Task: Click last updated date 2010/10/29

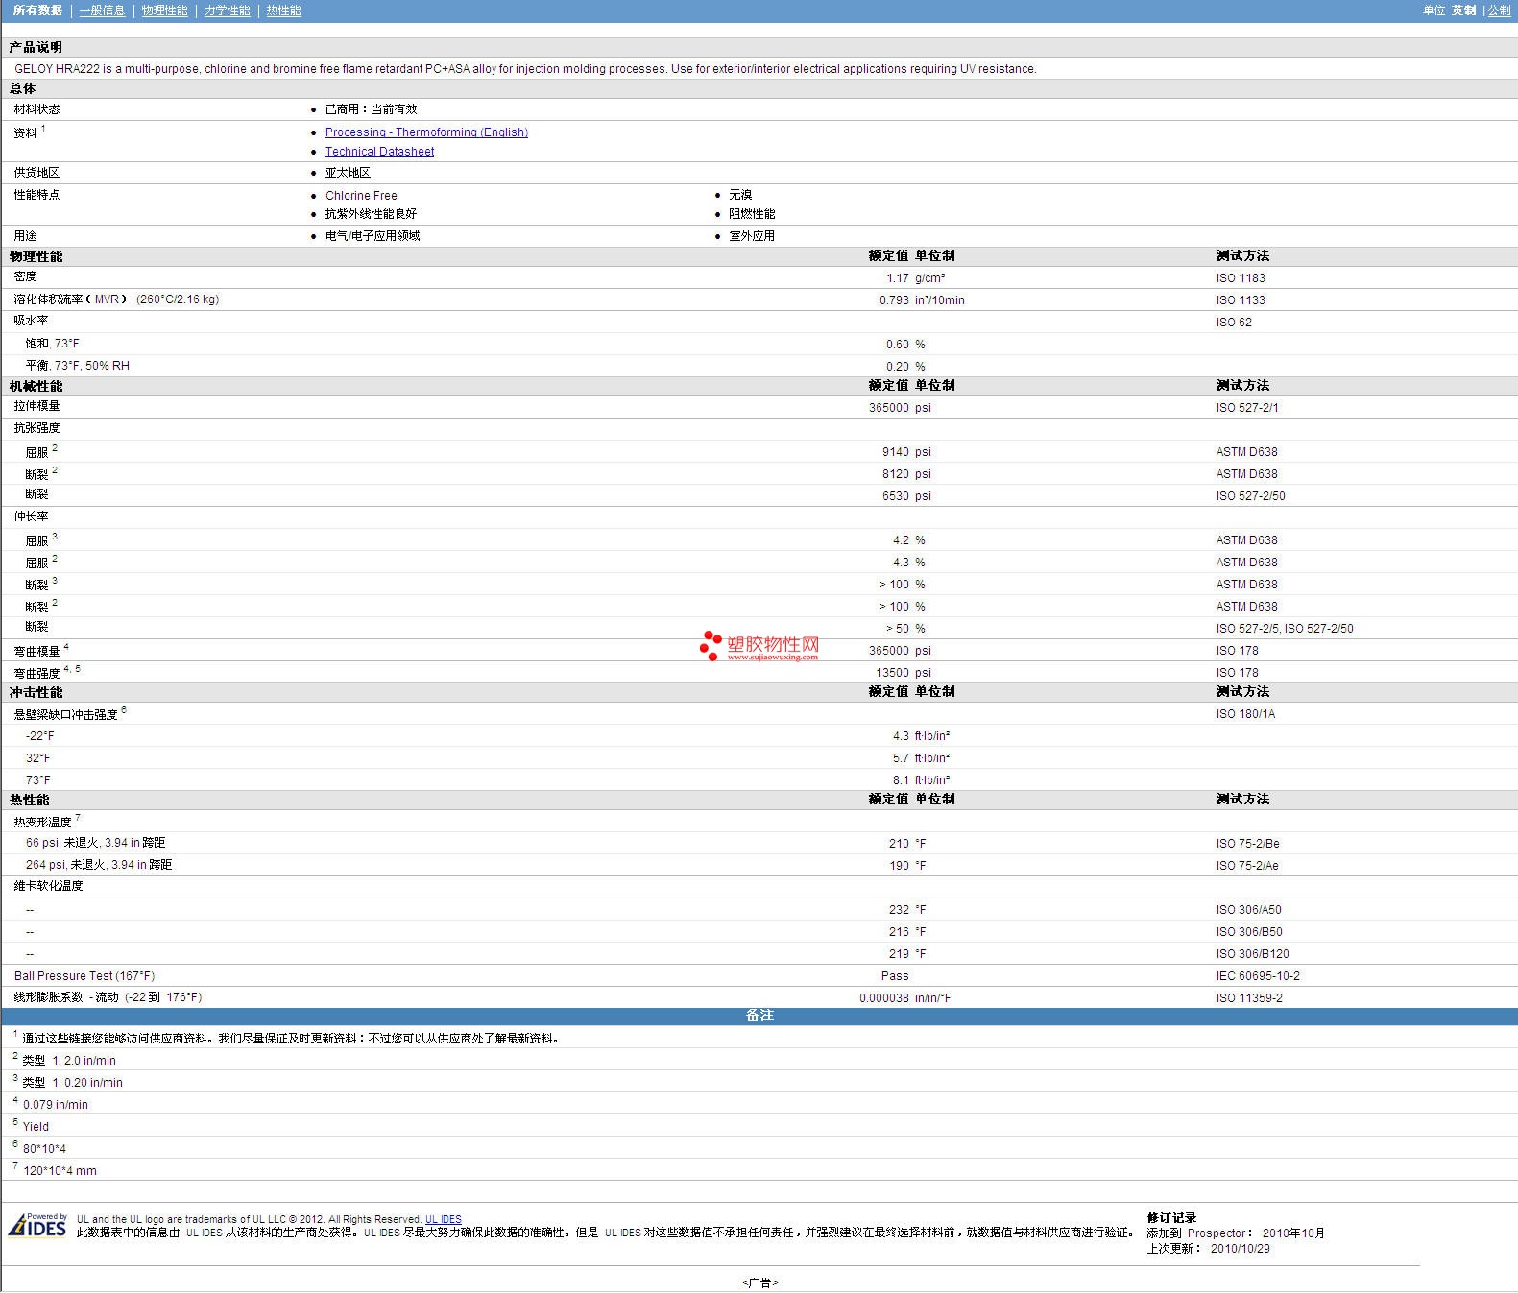Action: (x=1240, y=1249)
